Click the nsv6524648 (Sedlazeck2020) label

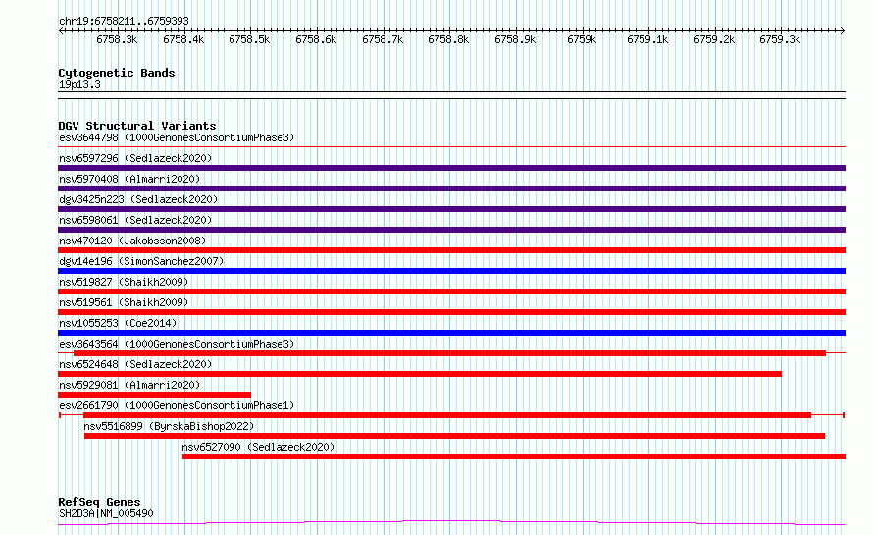135,364
